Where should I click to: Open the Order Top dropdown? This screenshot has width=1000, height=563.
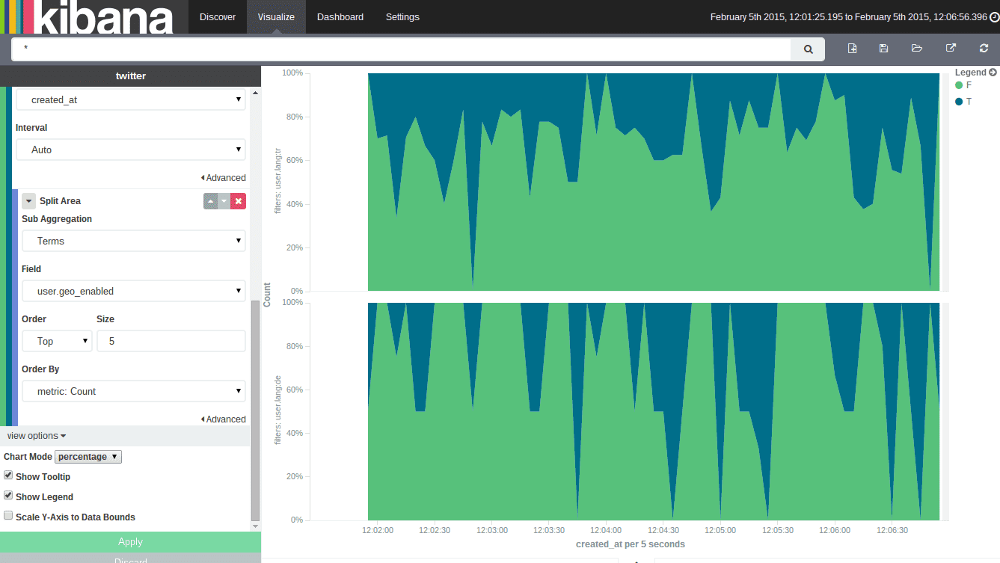[x=57, y=341]
